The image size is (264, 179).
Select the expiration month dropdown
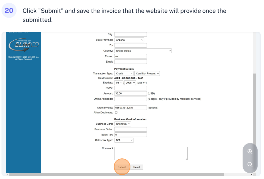click(119, 83)
